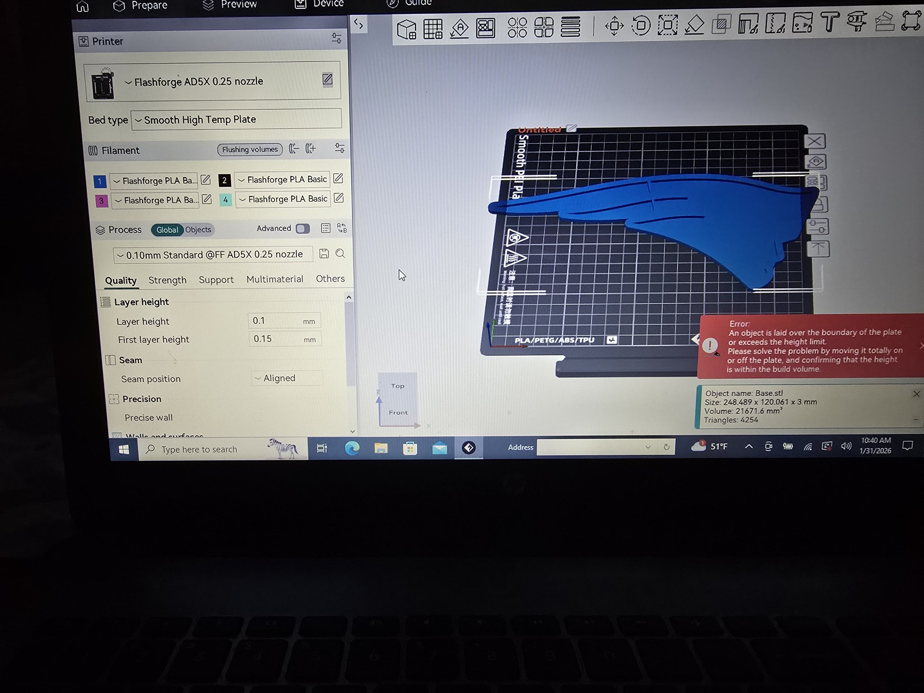Screen dimensions: 924x693
Task: Click compare presets icon next to Advanced
Action: pos(342,228)
